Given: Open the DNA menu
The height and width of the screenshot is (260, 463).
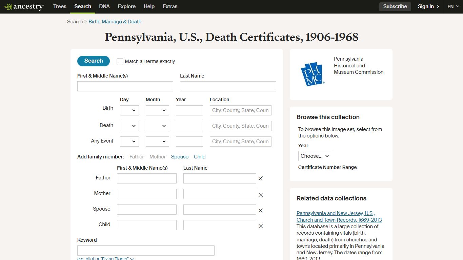Looking at the screenshot, I should [104, 6].
